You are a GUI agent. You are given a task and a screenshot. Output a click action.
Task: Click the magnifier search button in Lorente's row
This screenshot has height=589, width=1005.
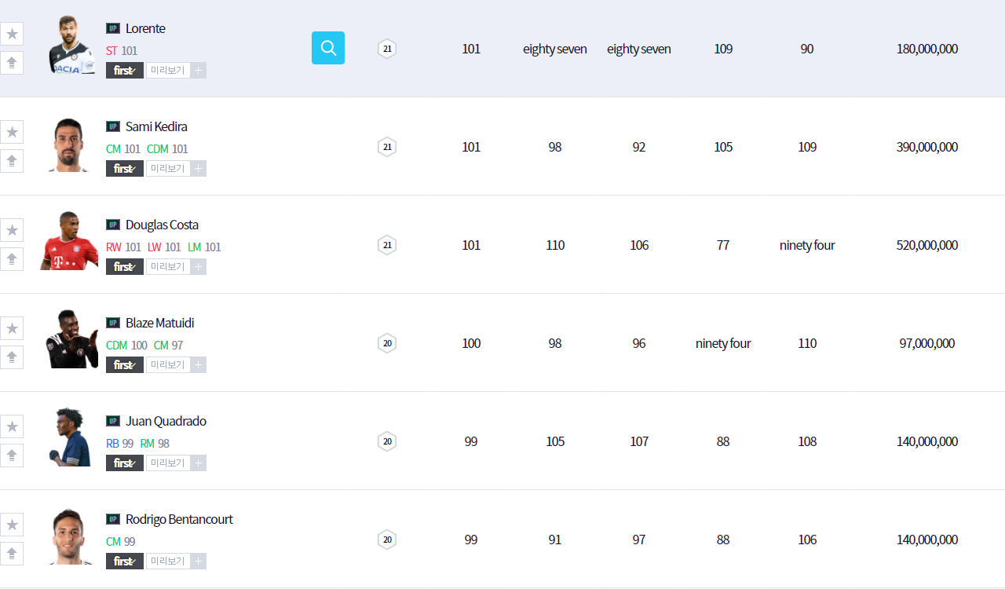point(328,48)
